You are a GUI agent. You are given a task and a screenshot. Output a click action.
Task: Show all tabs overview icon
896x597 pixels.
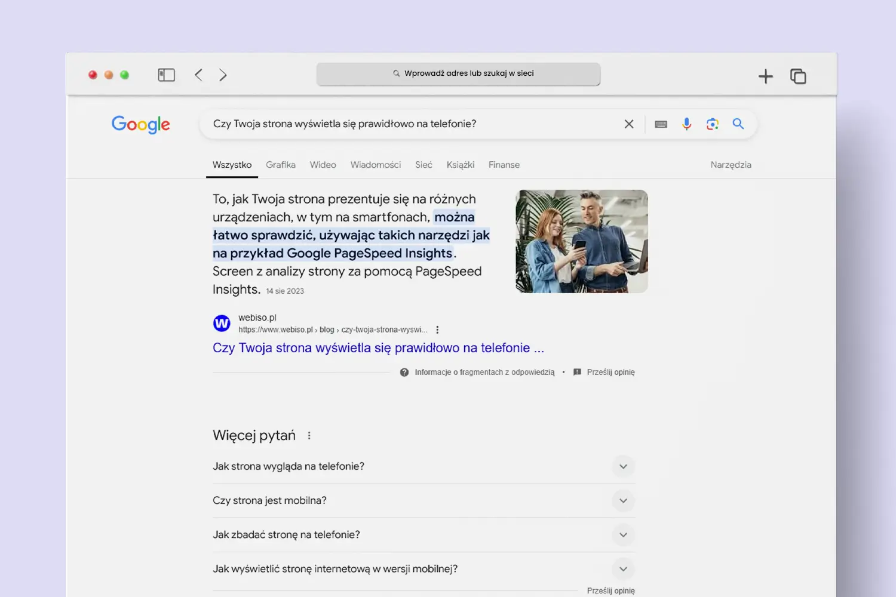click(798, 76)
